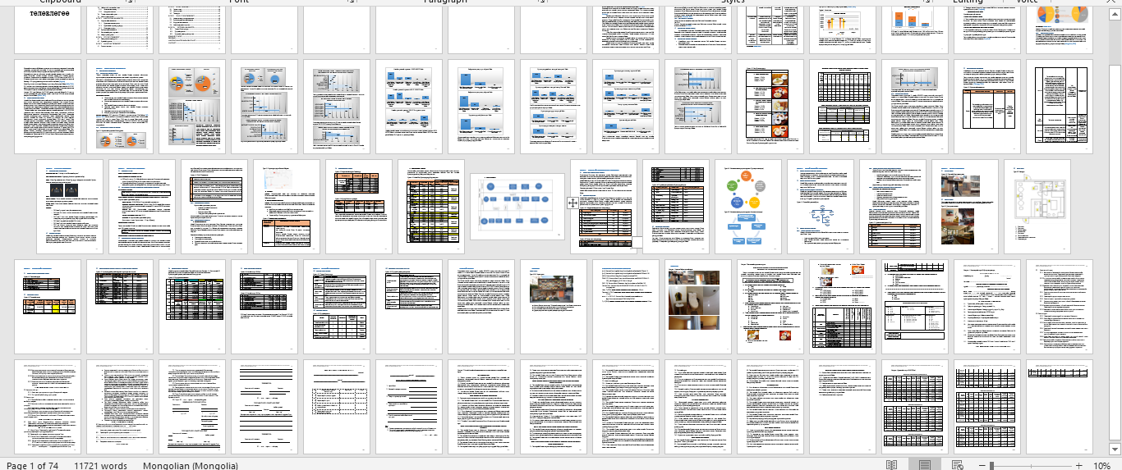Screen dimensions: 1122x470
Task: Click the page with colored circle diagram
Action: point(747,207)
